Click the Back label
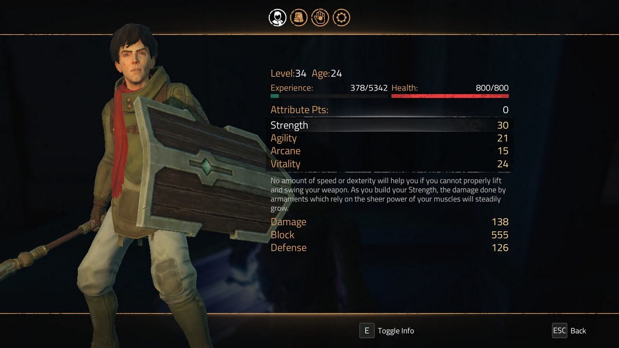 [x=578, y=331]
